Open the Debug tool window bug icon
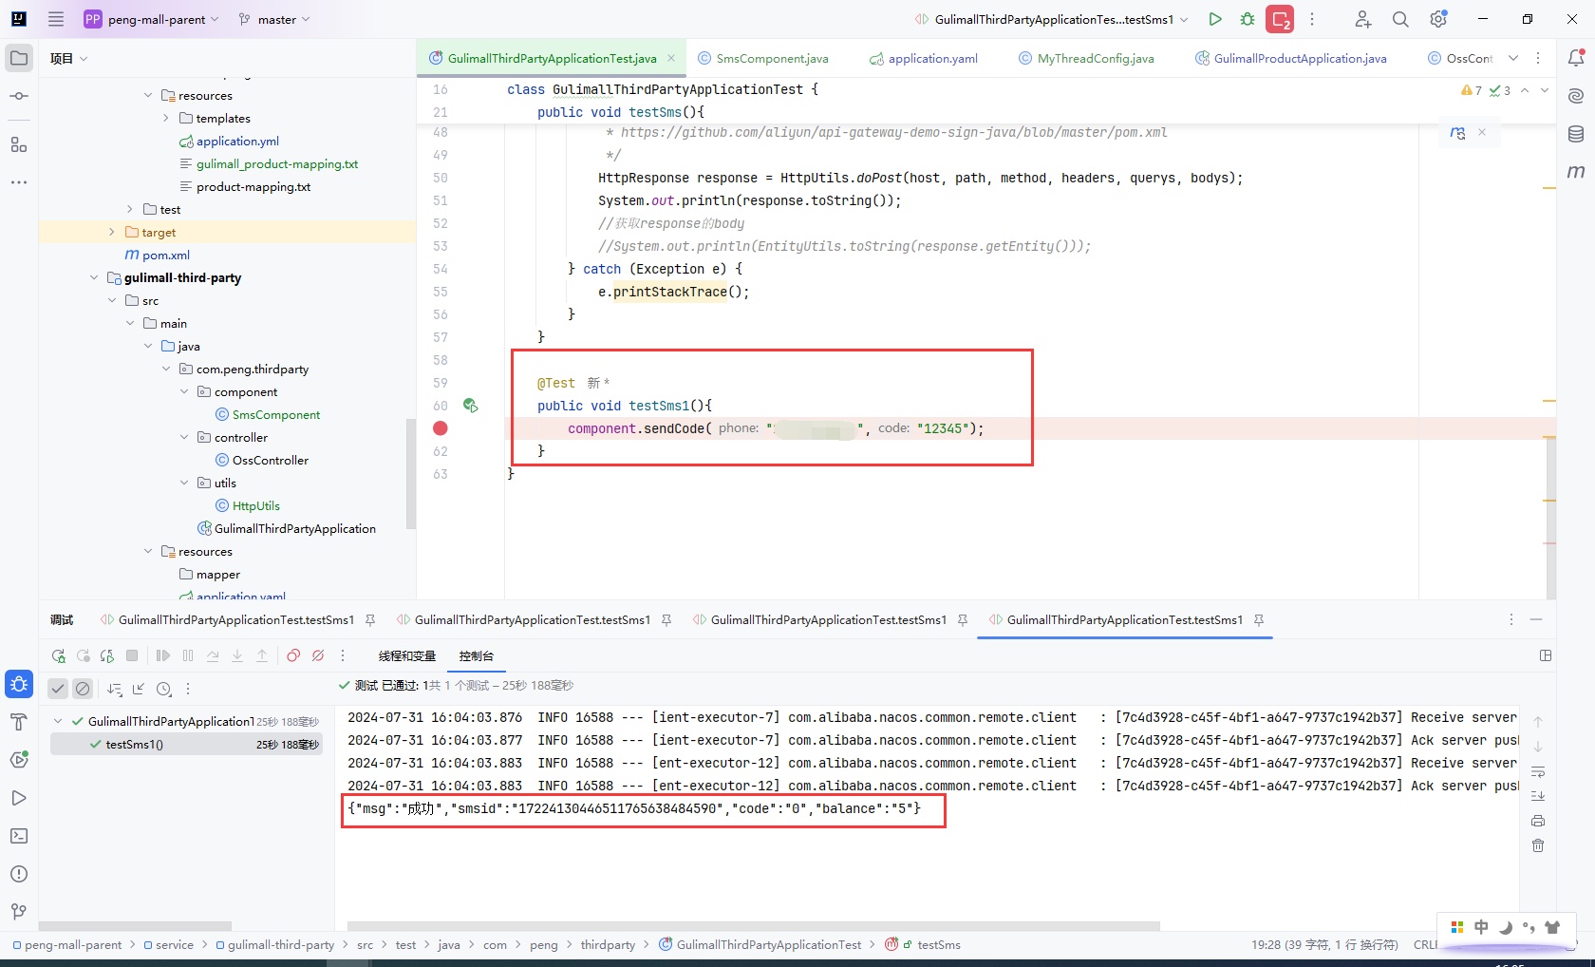This screenshot has width=1595, height=967. point(19,684)
